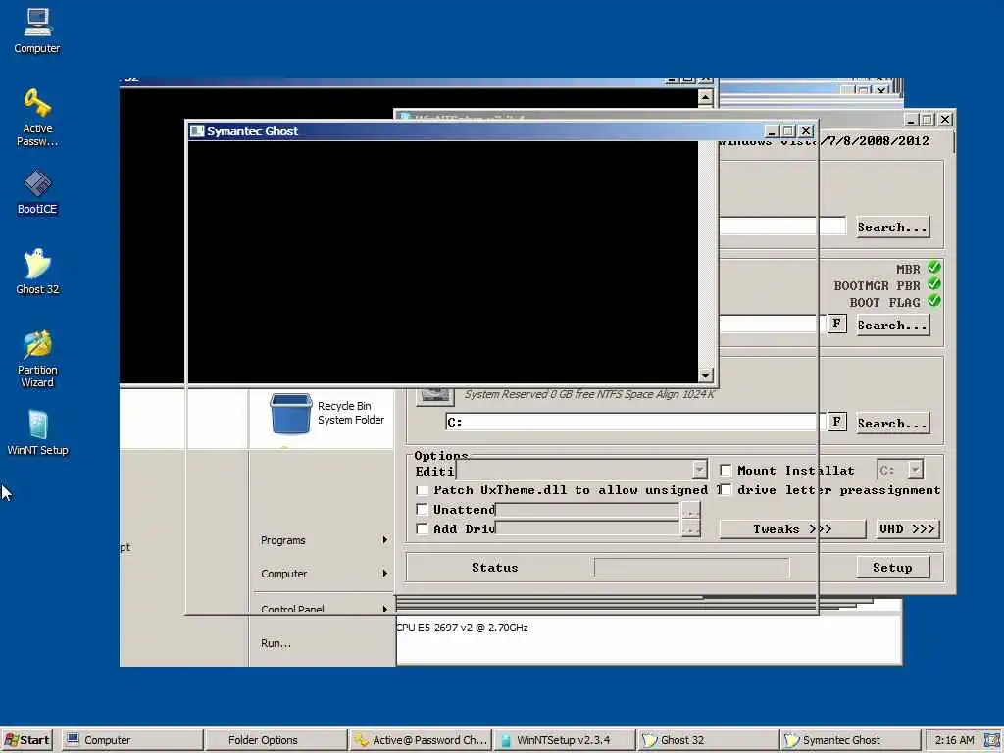Screen dimensions: 1004x753
Task: Click the BOOTMGR PBR green check indicator
Action: click(934, 283)
